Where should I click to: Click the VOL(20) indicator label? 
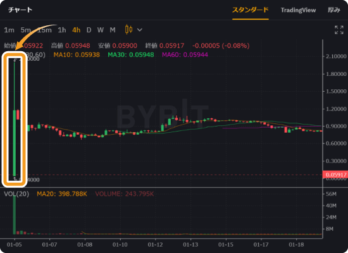(16, 194)
